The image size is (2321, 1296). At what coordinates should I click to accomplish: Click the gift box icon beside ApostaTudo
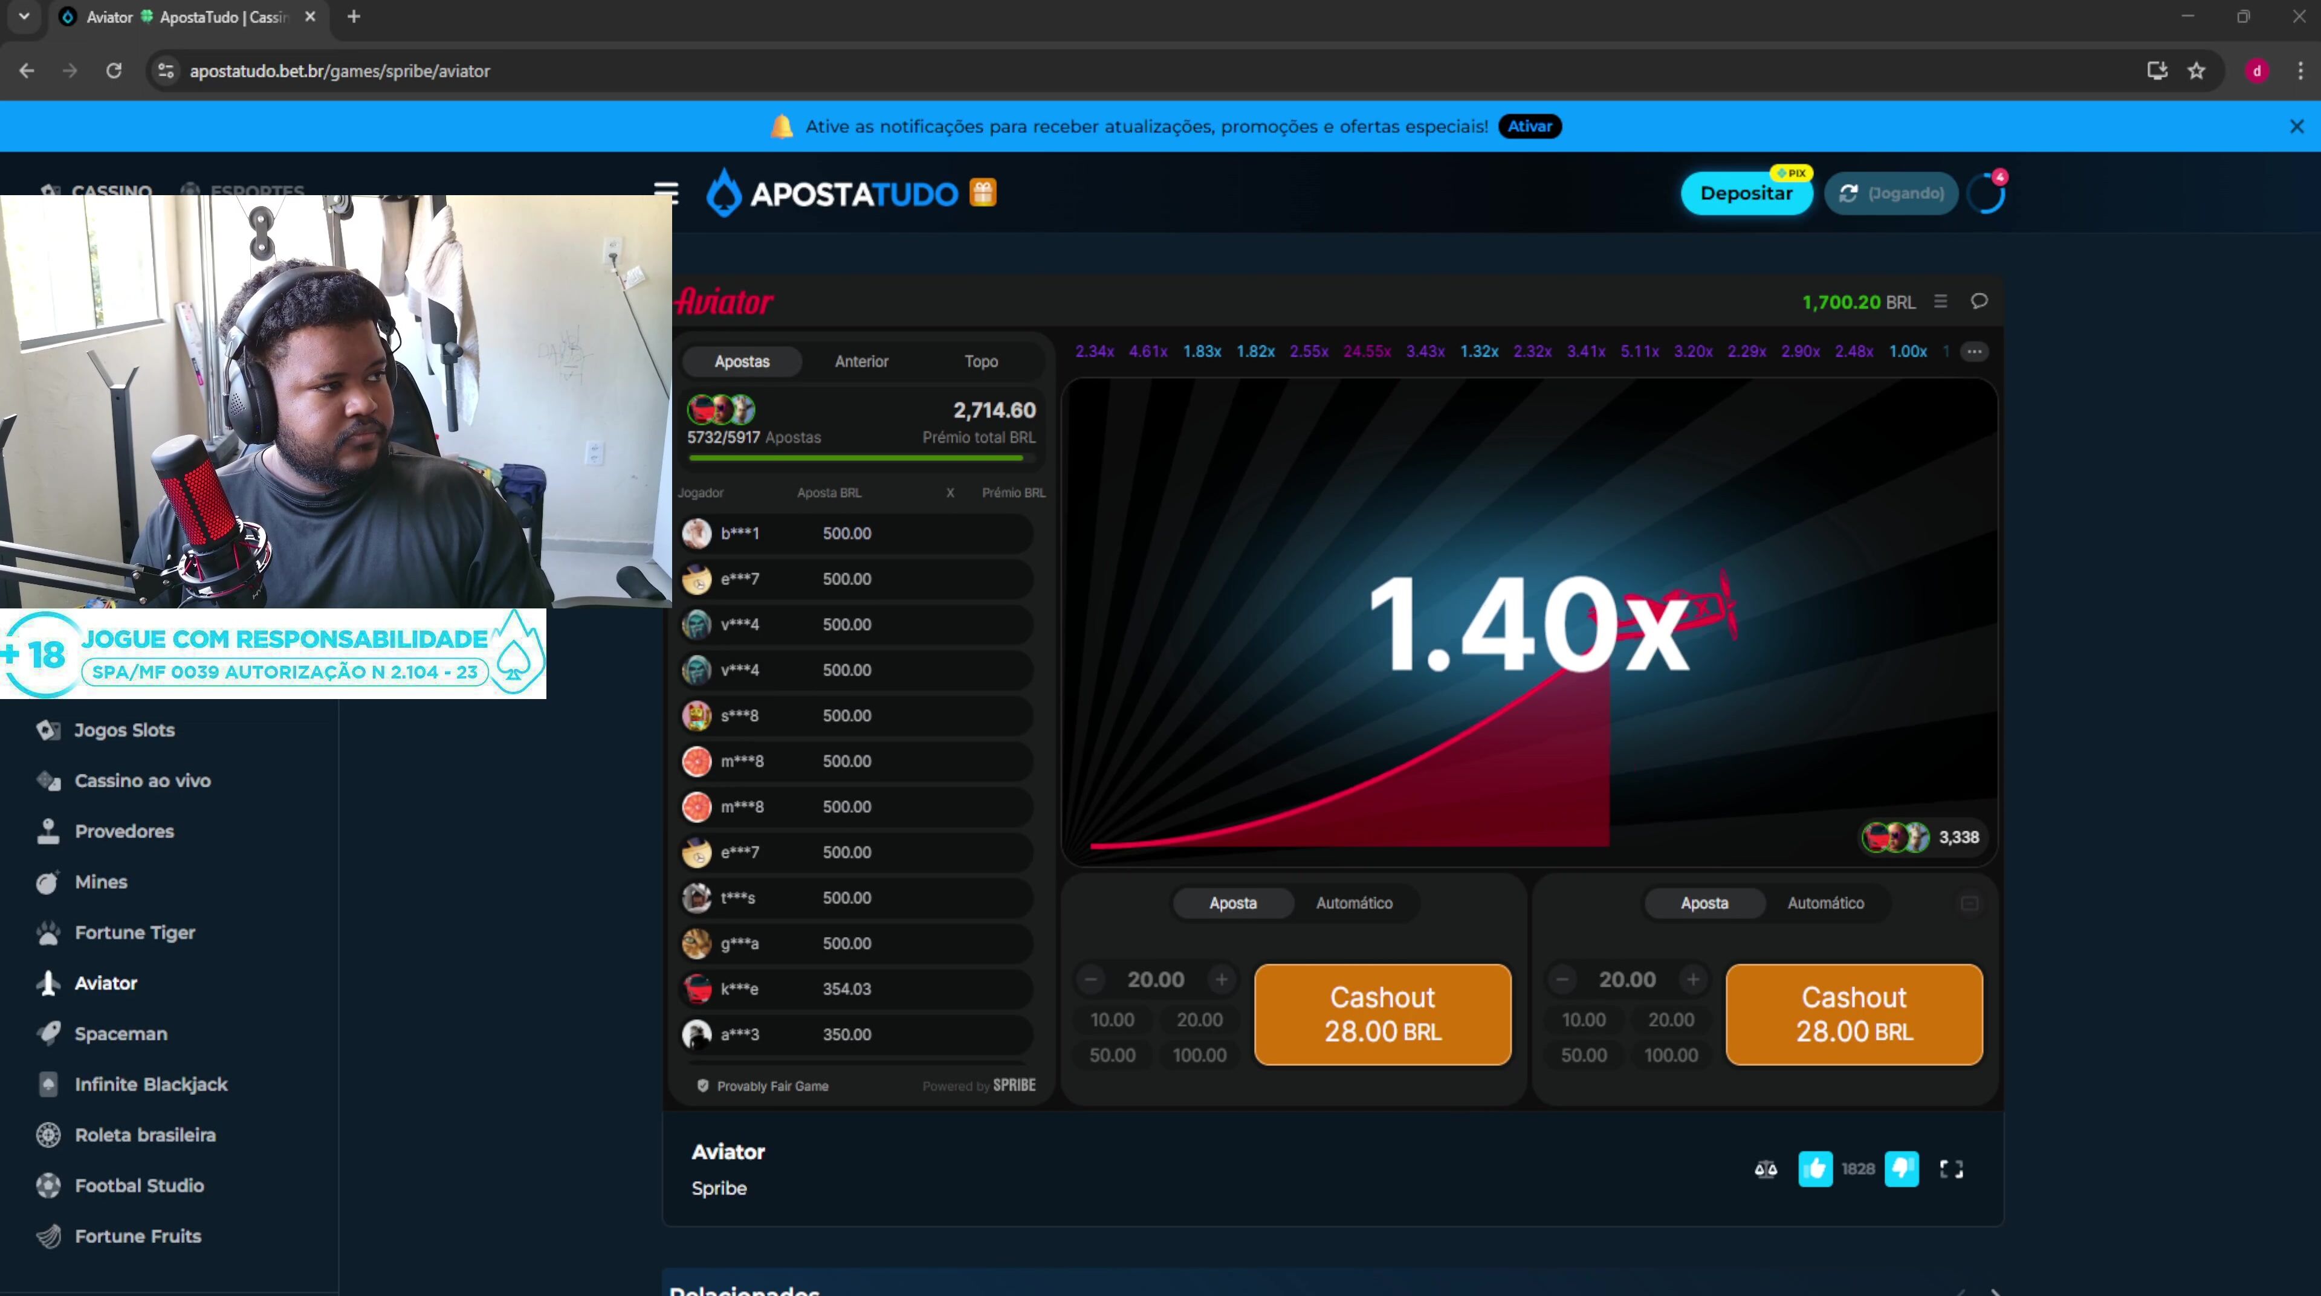tap(983, 193)
